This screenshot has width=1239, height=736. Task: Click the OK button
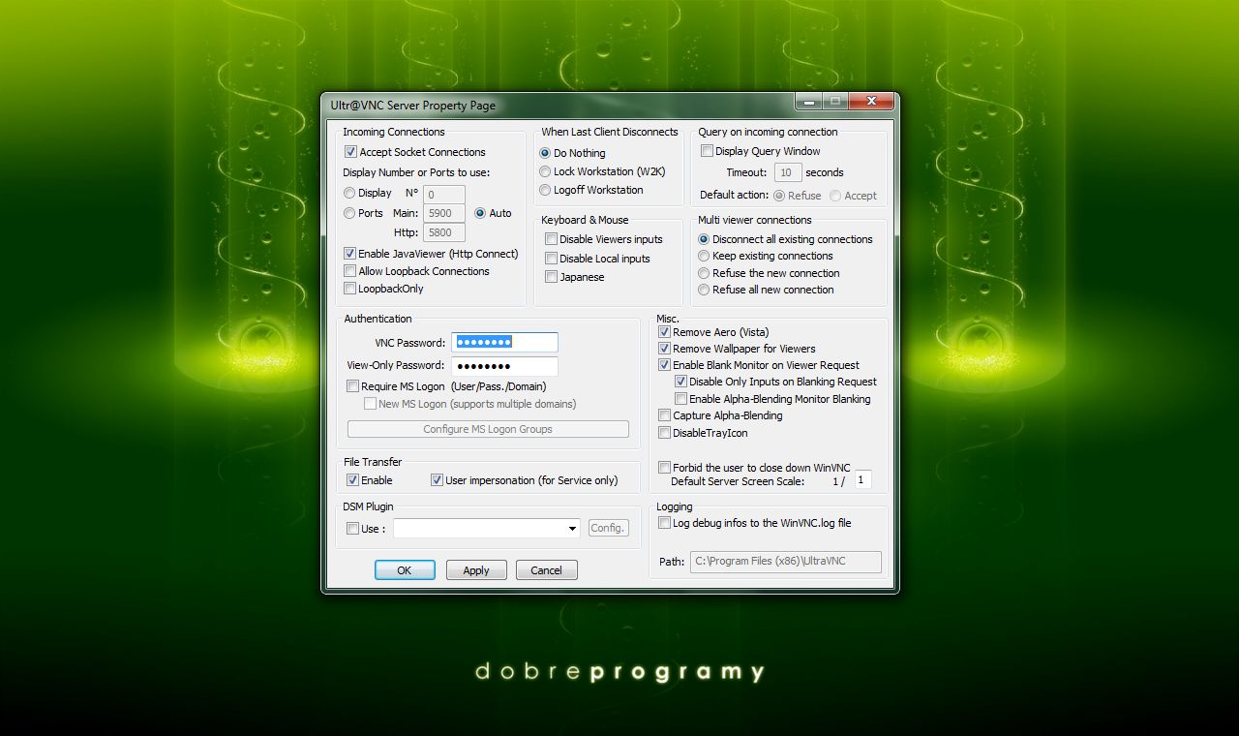[405, 570]
